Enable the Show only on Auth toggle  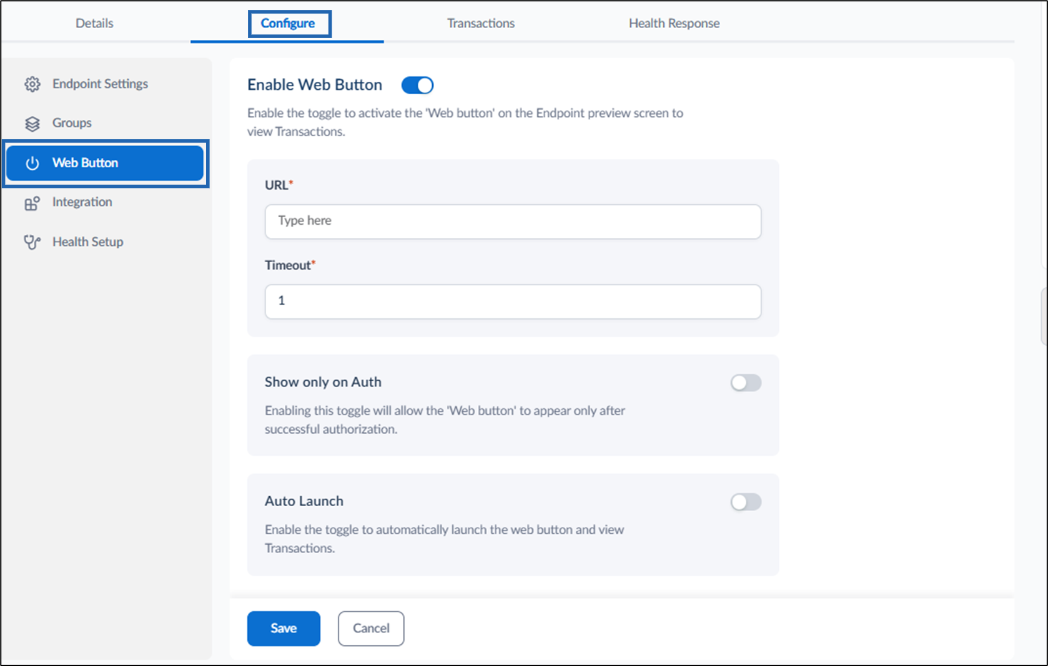click(746, 383)
